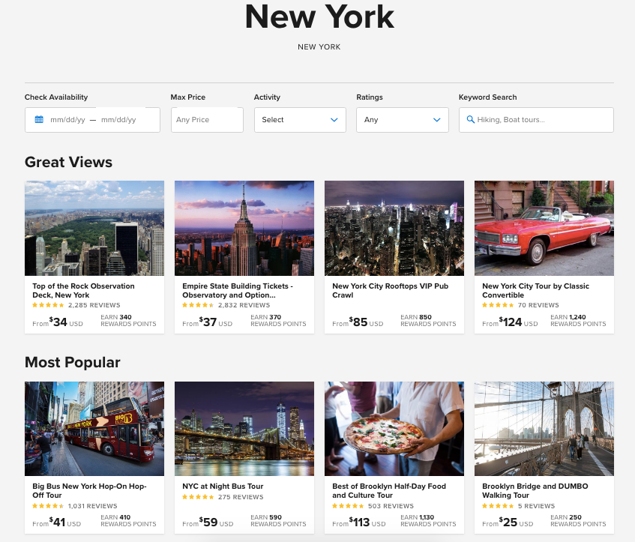Open NYC at Night Bus Tour title

223,486
